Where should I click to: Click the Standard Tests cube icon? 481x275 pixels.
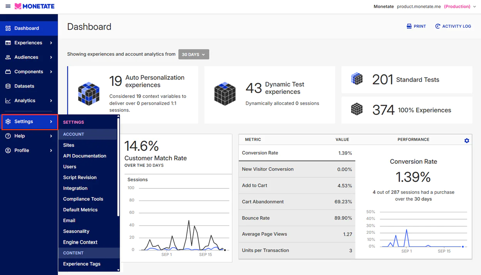pyautogui.click(x=357, y=79)
